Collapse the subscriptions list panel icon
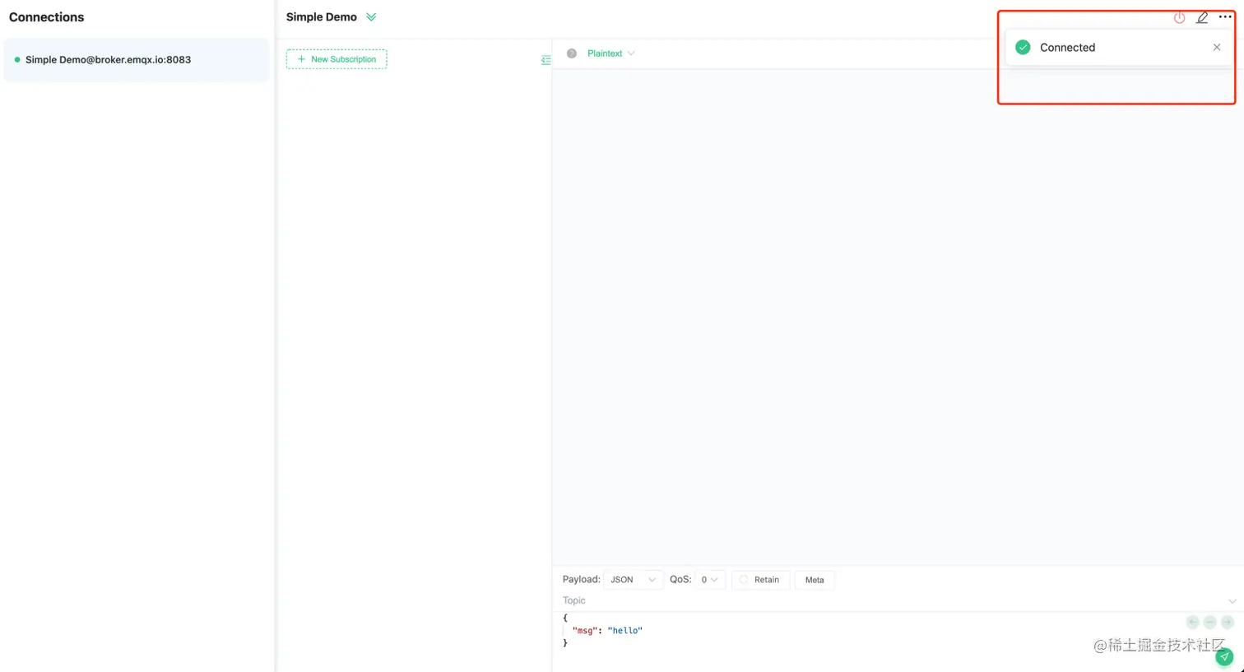Viewport: 1244px width, 672px height. [545, 60]
